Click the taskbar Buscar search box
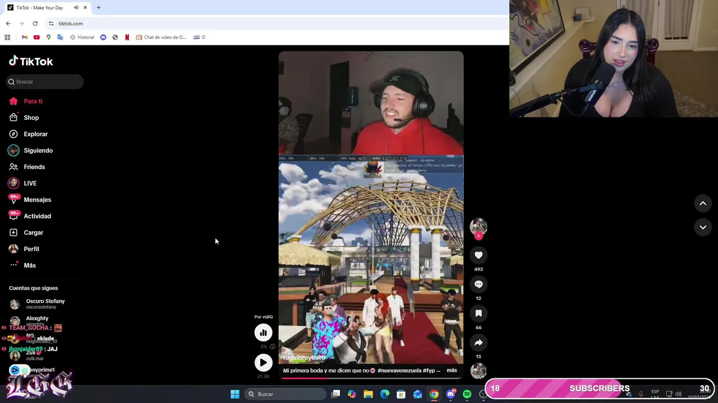Viewport: 718px width, 403px height. pos(286,394)
